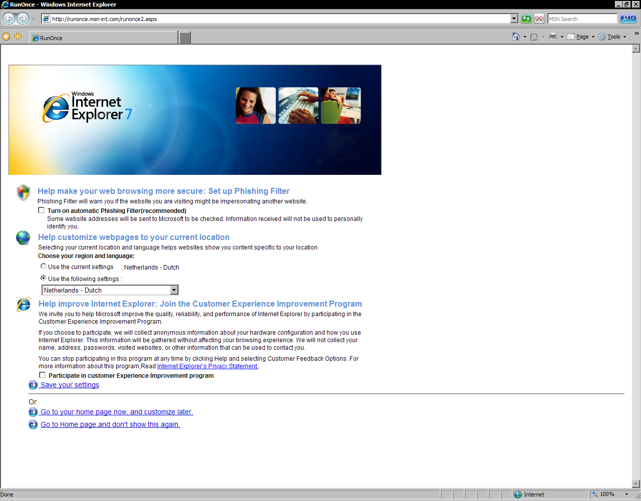This screenshot has height=501, width=641.
Task: Open the Netherlands - Dutch region dropdown
Action: [110, 290]
